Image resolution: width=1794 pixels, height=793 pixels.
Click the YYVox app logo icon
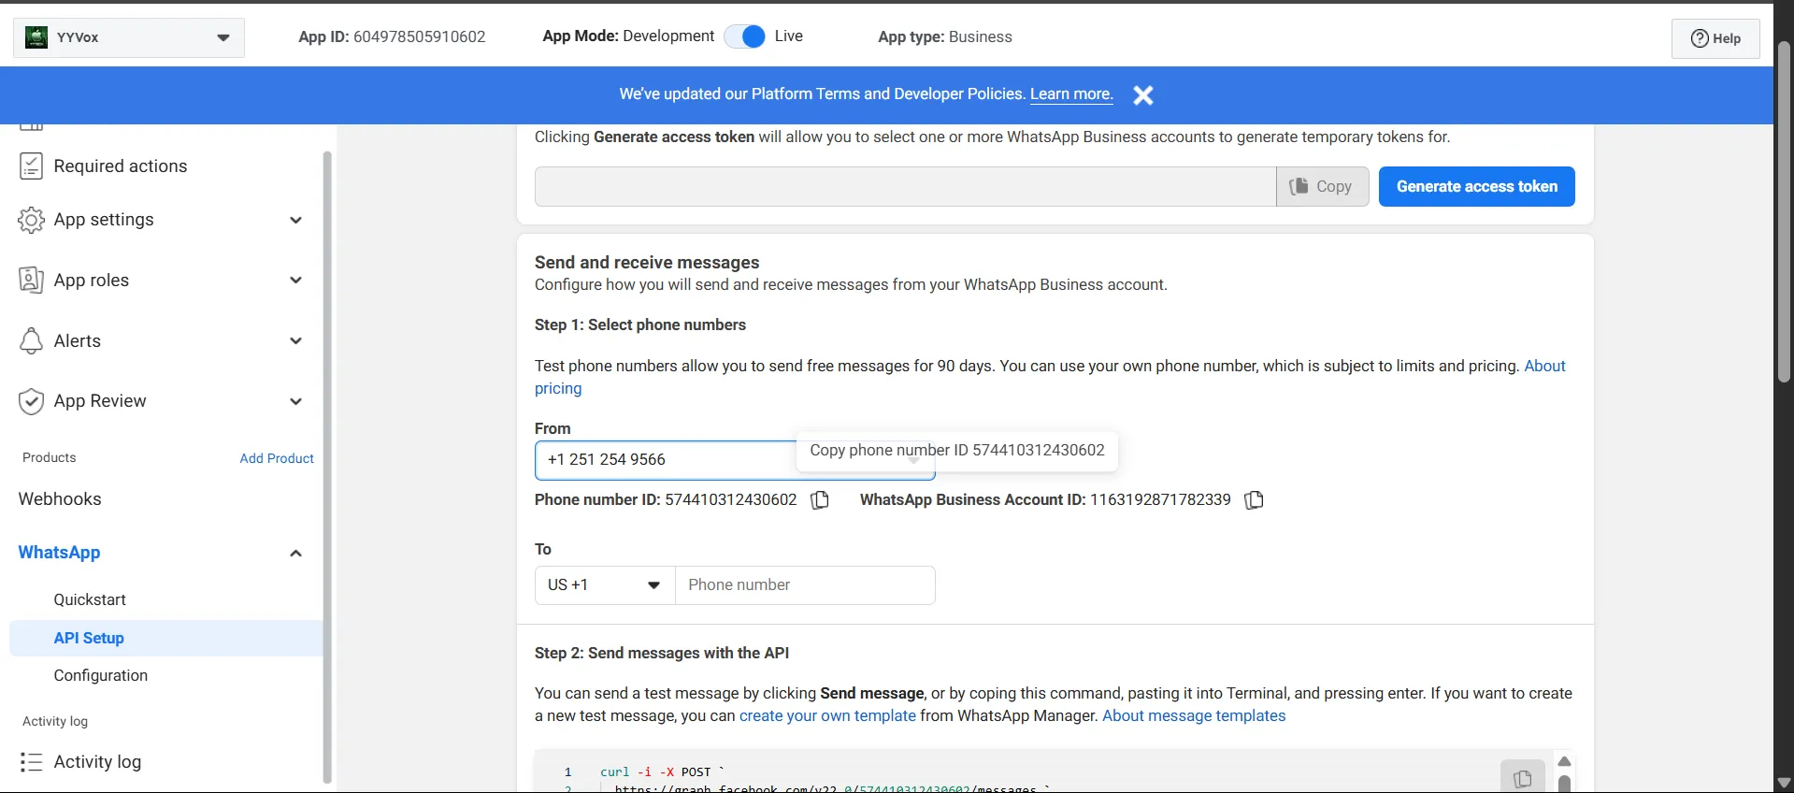(36, 37)
